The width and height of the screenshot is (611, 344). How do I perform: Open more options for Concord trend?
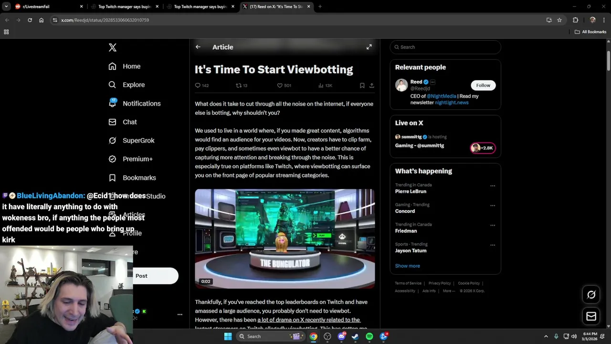point(493,205)
